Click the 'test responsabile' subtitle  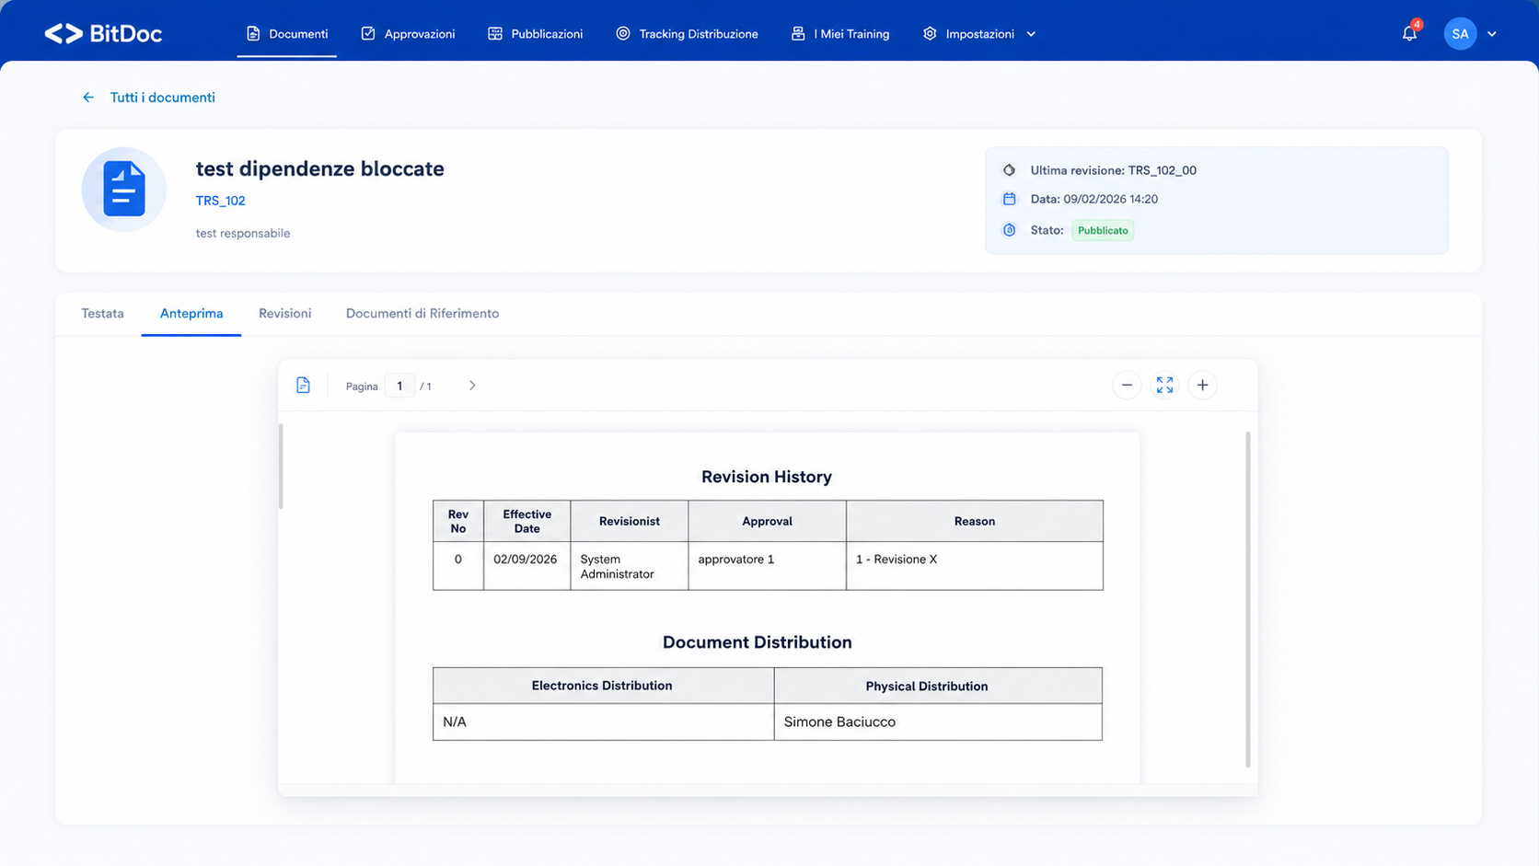click(243, 234)
